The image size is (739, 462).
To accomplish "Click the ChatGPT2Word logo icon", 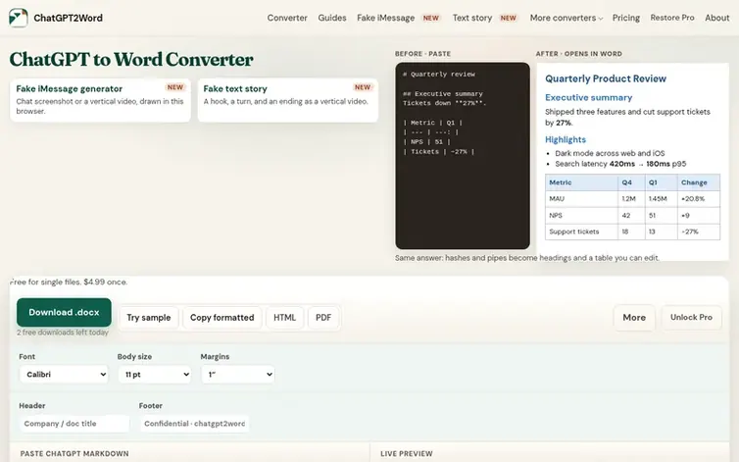I will [18, 18].
